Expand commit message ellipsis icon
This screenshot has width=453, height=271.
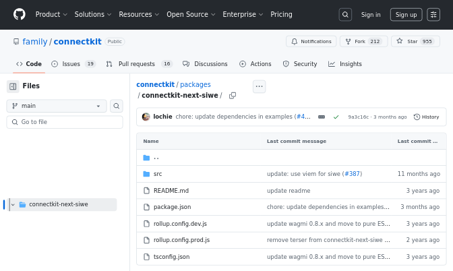pos(322,117)
